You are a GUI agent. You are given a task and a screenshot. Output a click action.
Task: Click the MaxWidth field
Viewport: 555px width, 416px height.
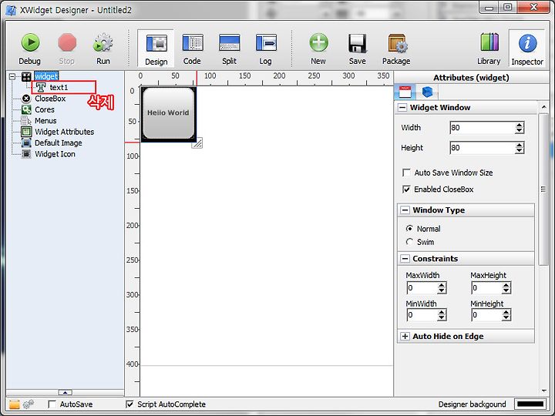pyautogui.click(x=422, y=288)
